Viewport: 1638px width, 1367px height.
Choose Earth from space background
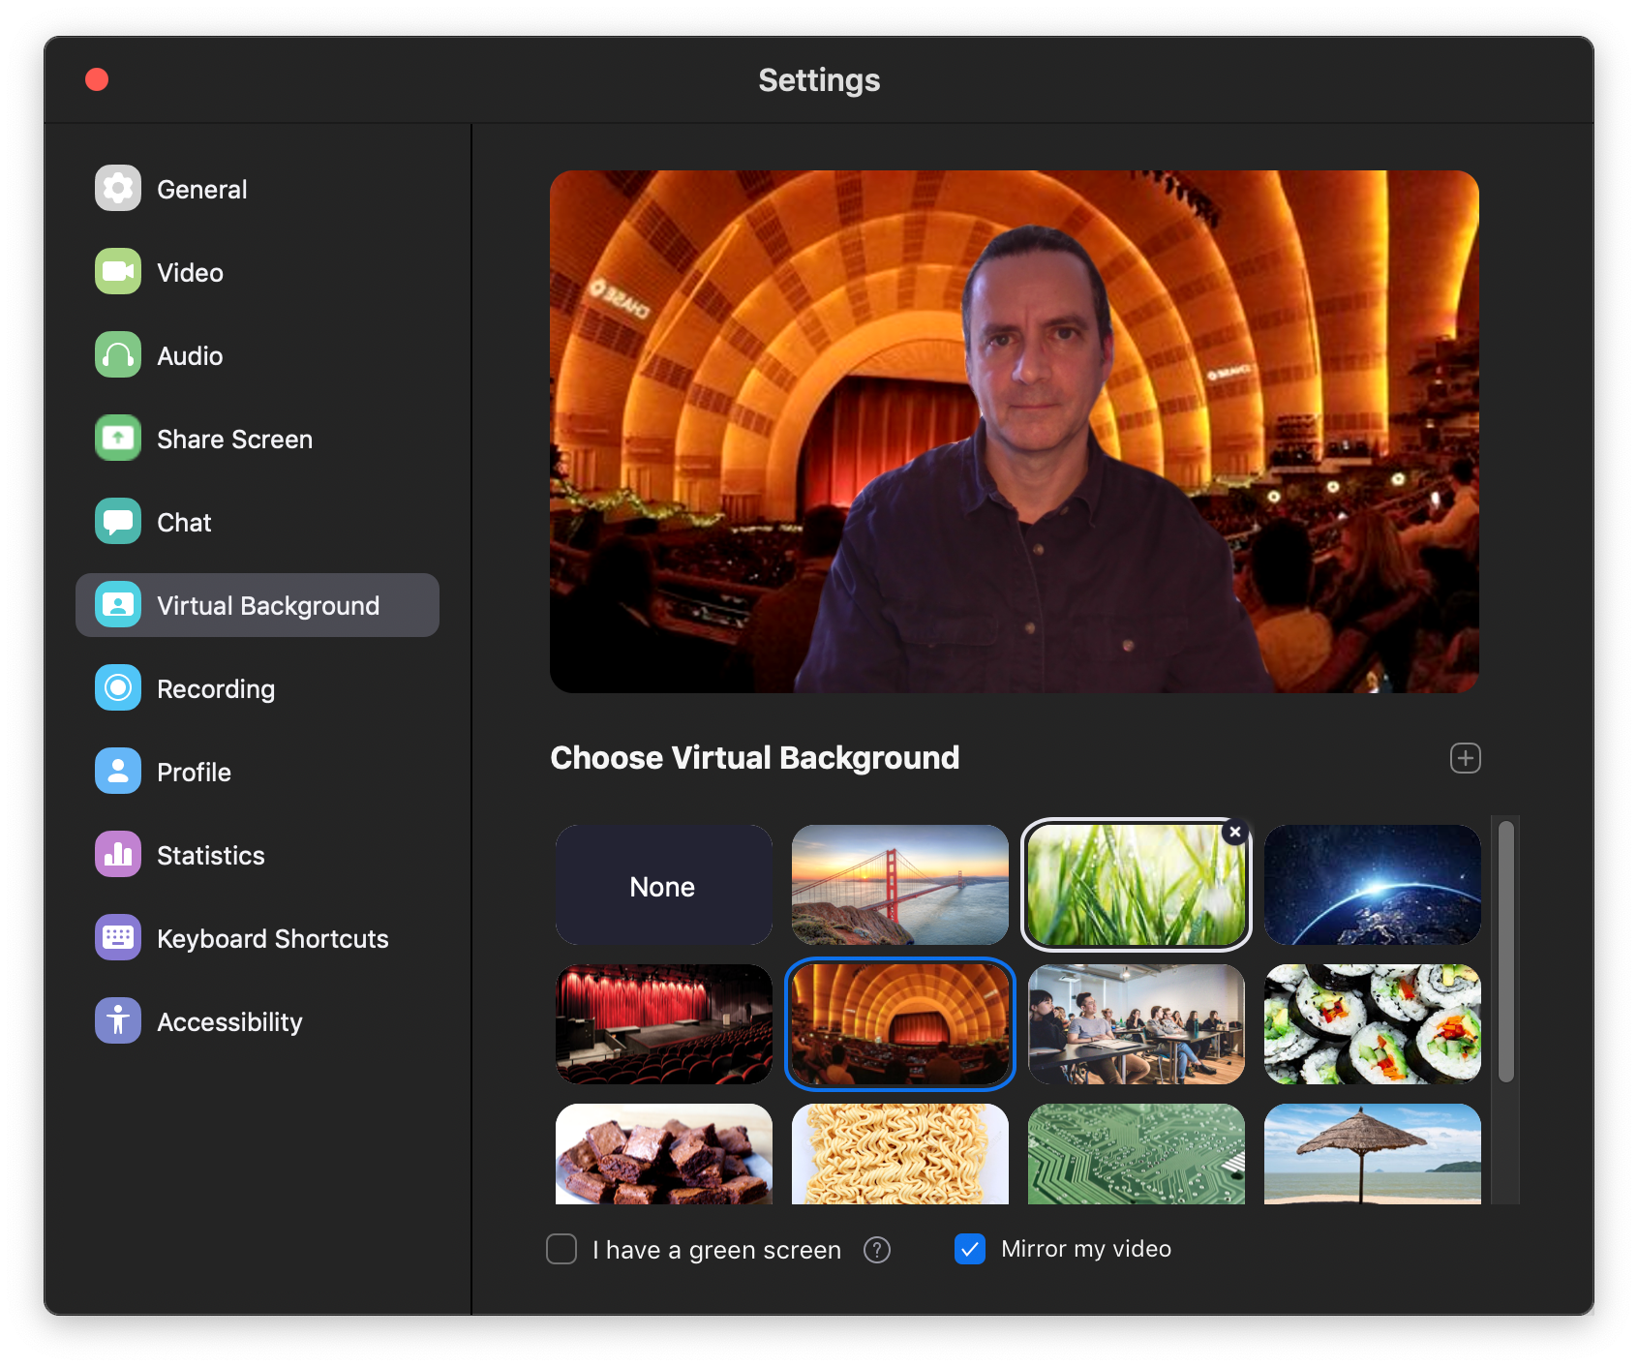[1373, 885]
